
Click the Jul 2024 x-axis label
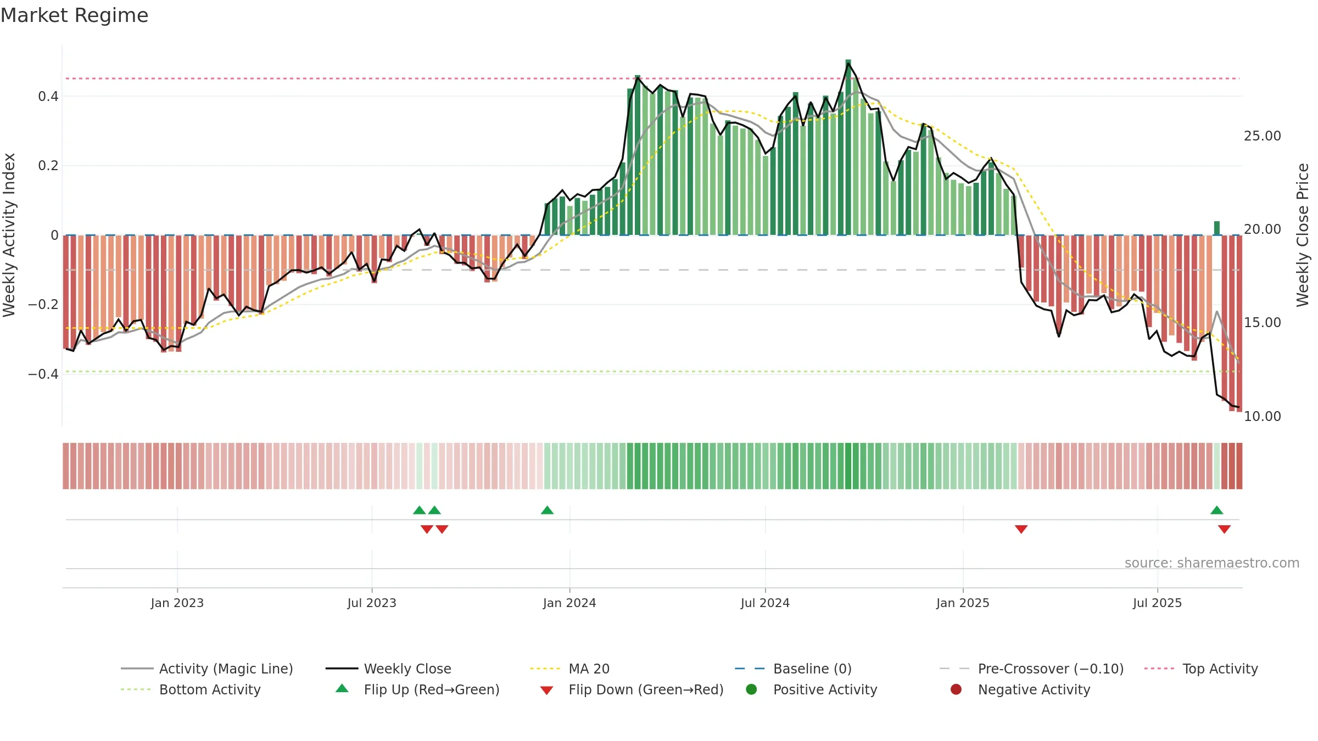(x=765, y=603)
